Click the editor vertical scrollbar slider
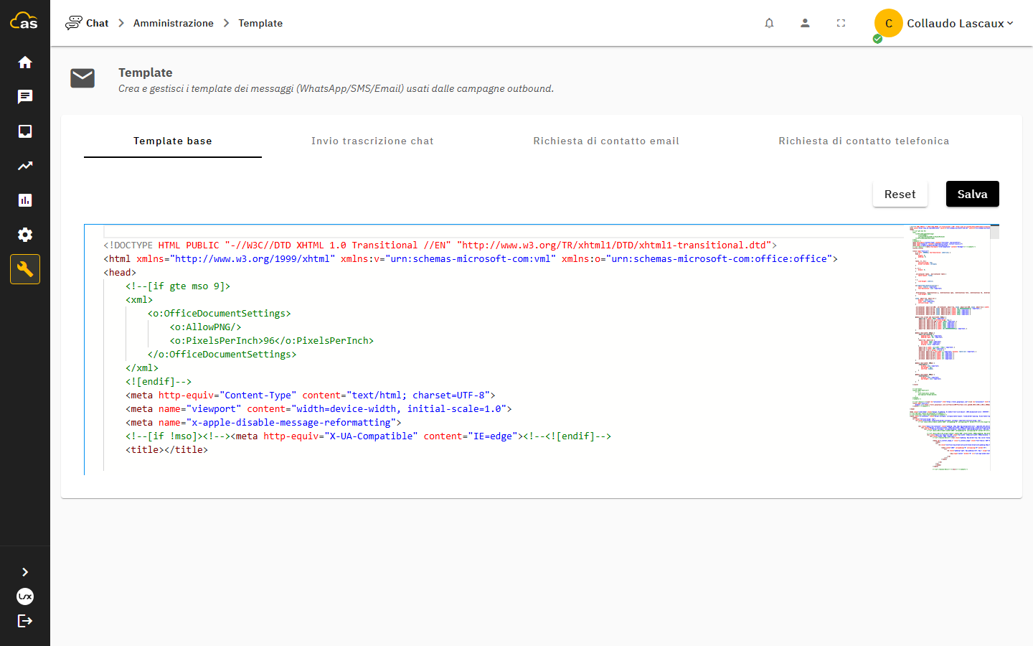The height and width of the screenshot is (646, 1033). [994, 232]
